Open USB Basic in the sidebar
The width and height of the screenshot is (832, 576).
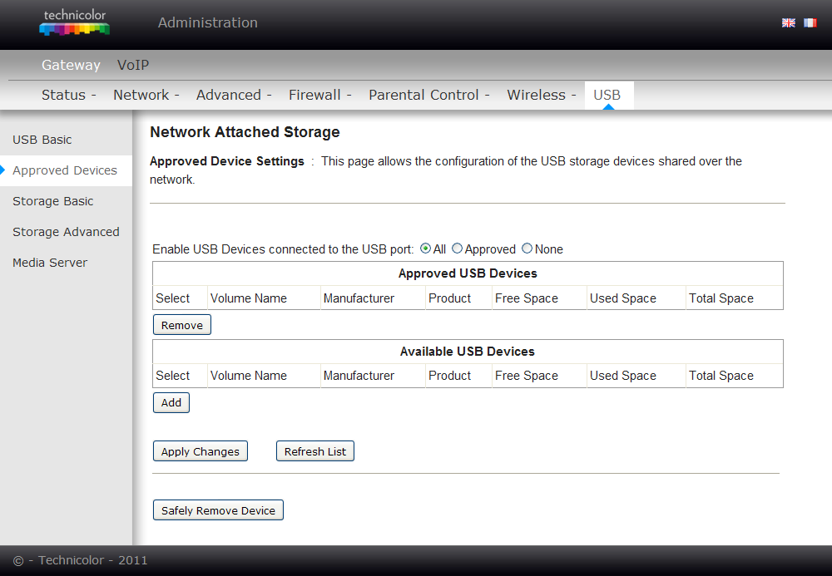42,140
